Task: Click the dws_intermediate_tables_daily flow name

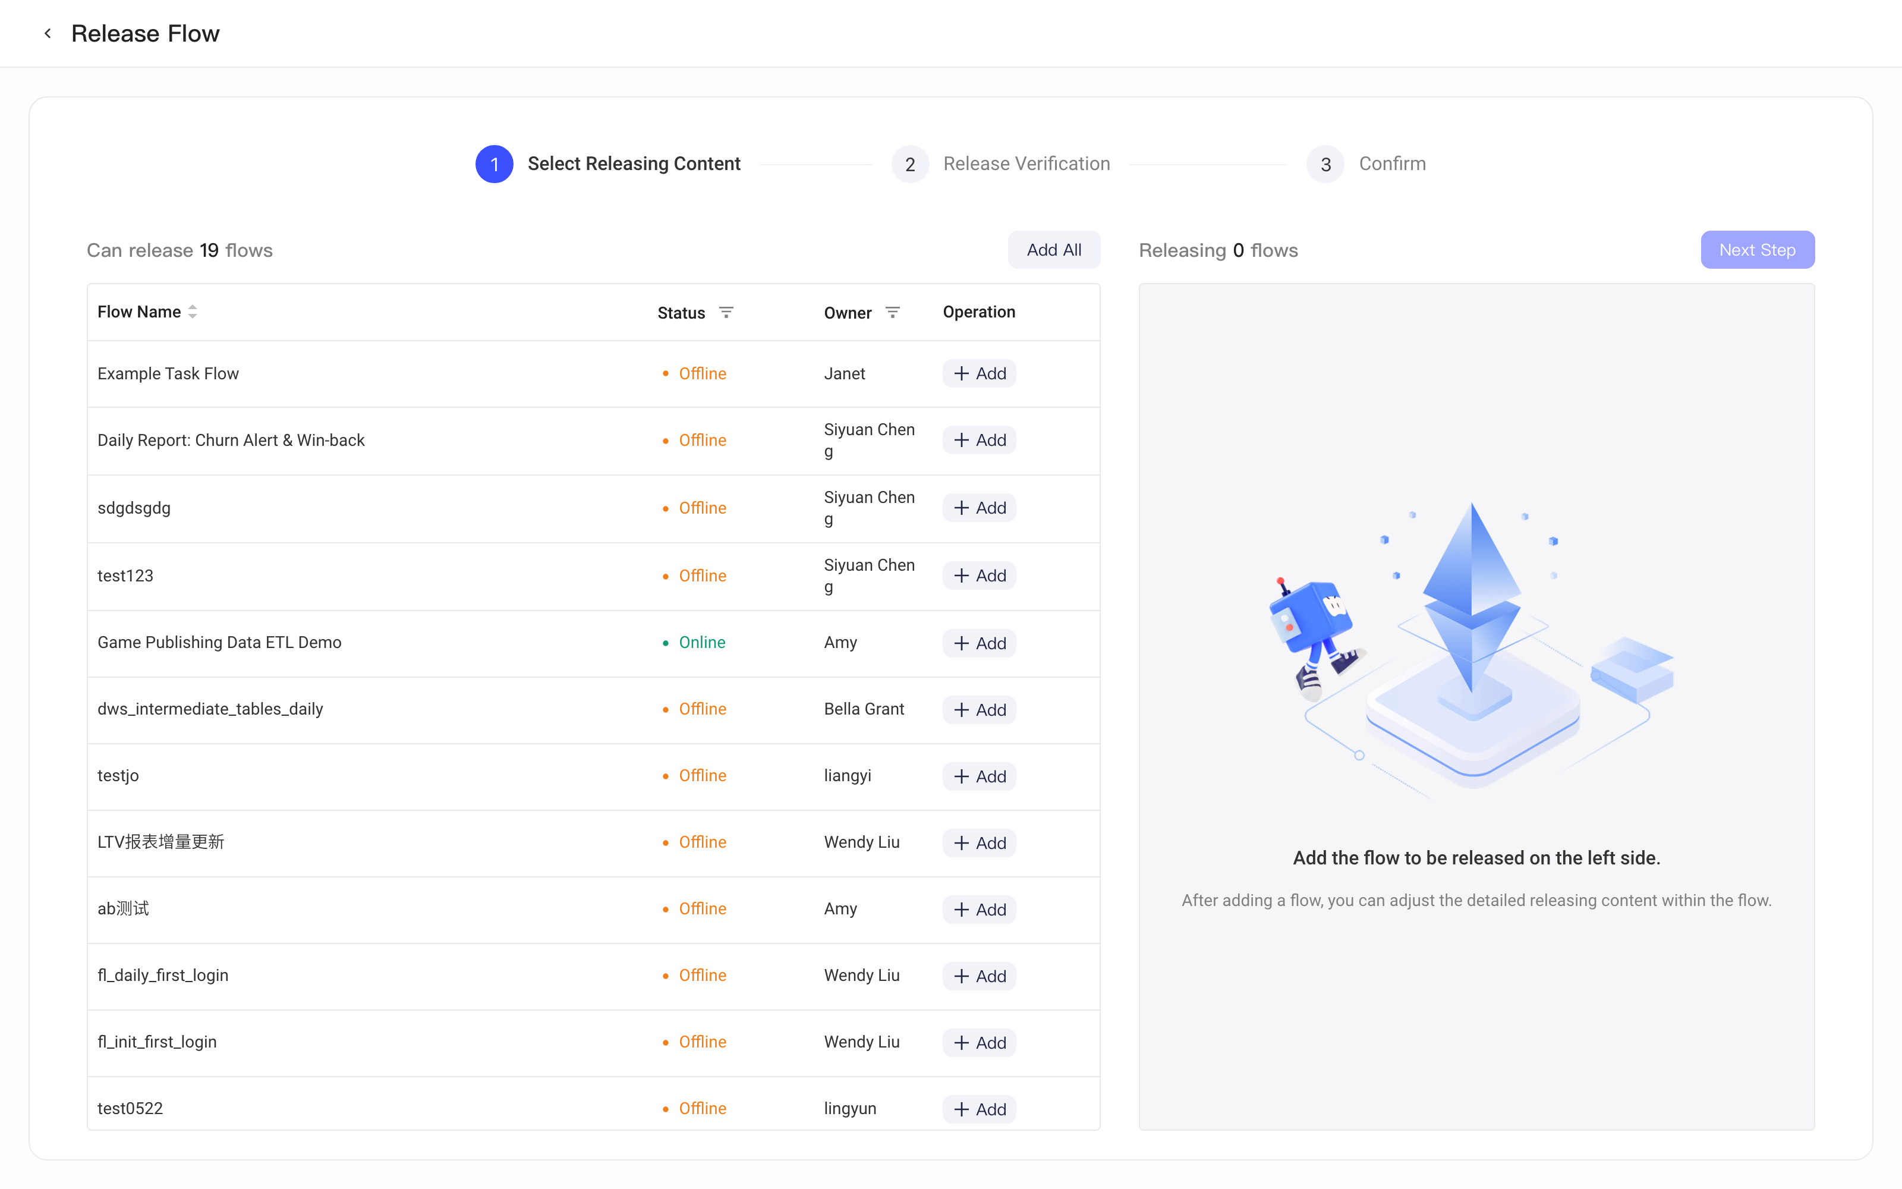Action: click(210, 709)
